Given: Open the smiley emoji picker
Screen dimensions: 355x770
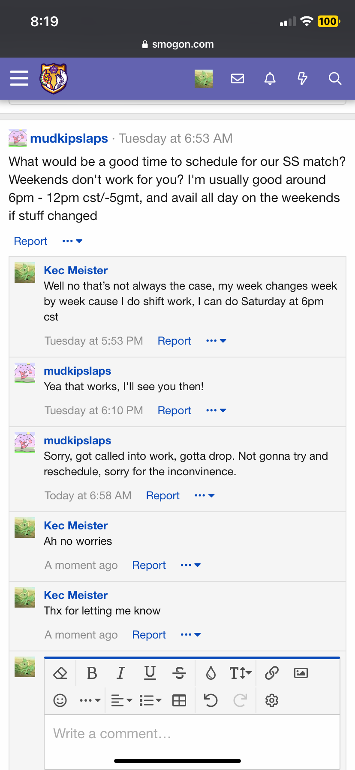Looking at the screenshot, I should point(60,700).
